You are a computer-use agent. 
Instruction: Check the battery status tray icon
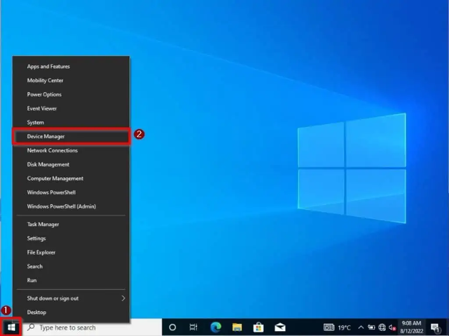(371, 327)
